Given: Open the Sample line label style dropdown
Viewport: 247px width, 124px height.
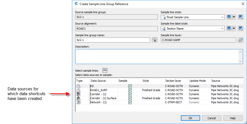Looking at the screenshot, I should click(x=222, y=29).
